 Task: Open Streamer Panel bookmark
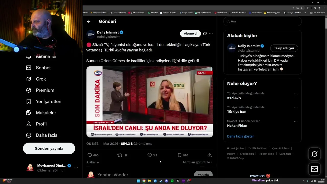coord(255,13)
